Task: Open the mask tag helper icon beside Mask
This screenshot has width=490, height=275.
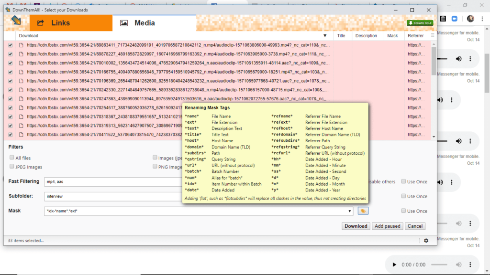Action: click(363, 210)
